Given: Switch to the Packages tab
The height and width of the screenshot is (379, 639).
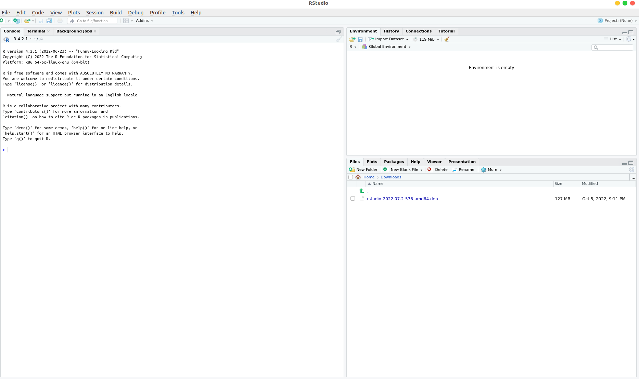Looking at the screenshot, I should pos(394,162).
